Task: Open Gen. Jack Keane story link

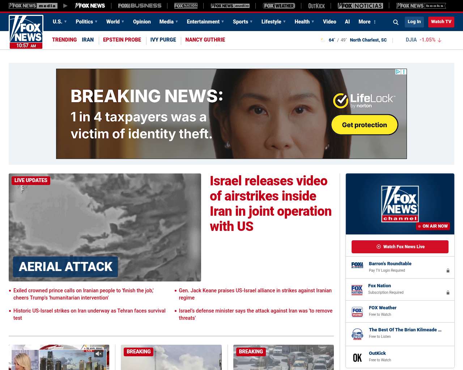Action: (x=255, y=294)
